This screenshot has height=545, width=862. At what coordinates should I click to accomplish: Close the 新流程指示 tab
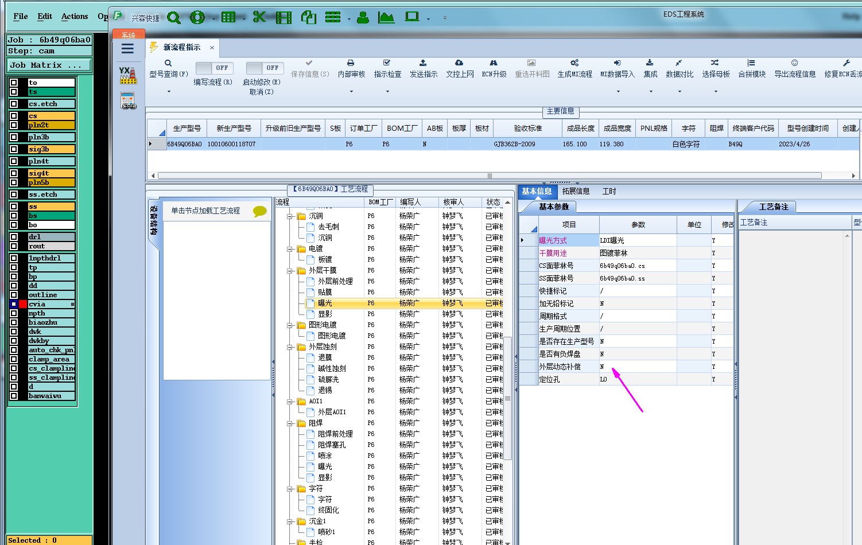212,48
